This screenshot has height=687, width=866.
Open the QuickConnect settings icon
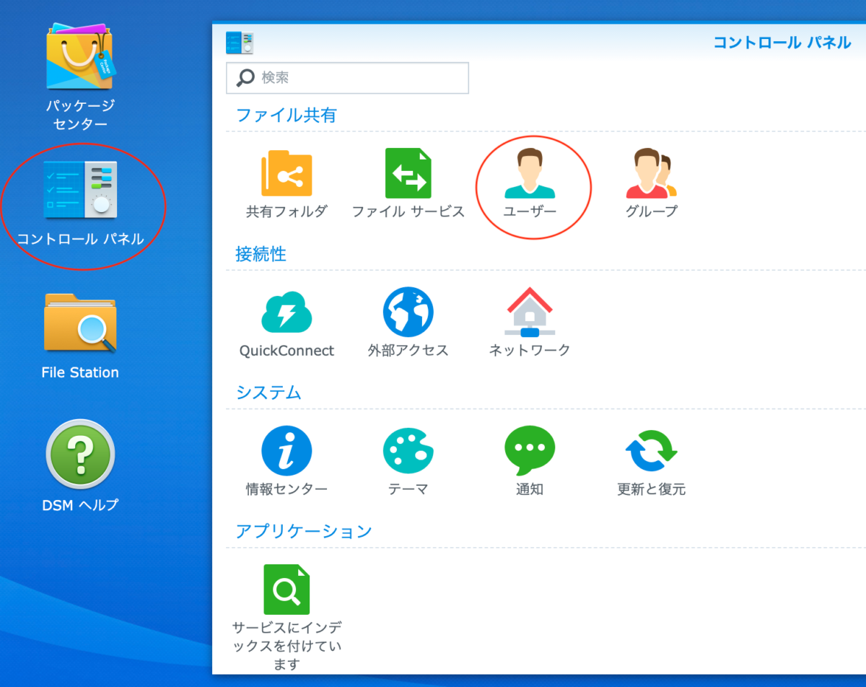coord(287,312)
